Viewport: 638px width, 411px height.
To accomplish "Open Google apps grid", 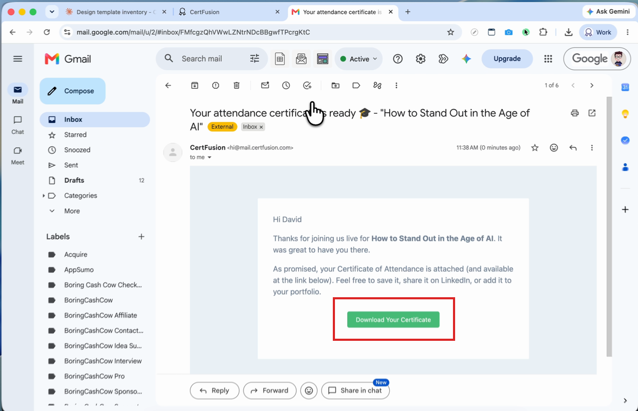I will click(x=548, y=59).
